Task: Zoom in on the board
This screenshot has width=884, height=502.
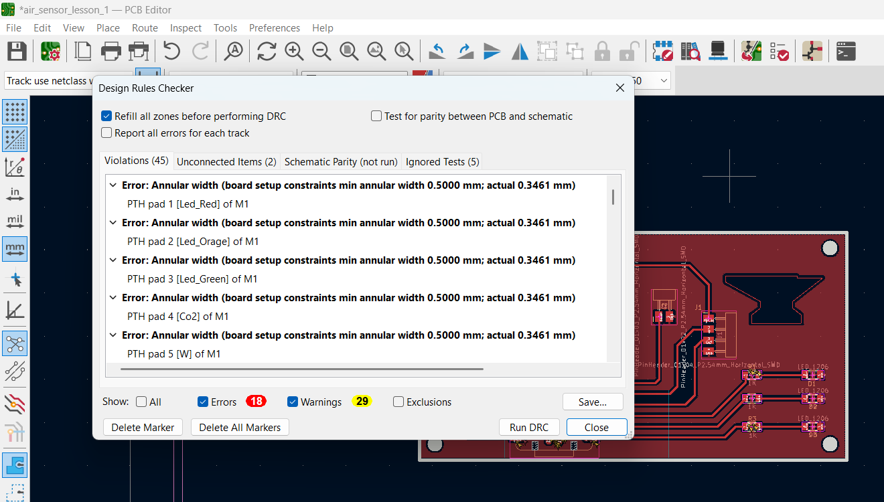Action: pos(294,51)
